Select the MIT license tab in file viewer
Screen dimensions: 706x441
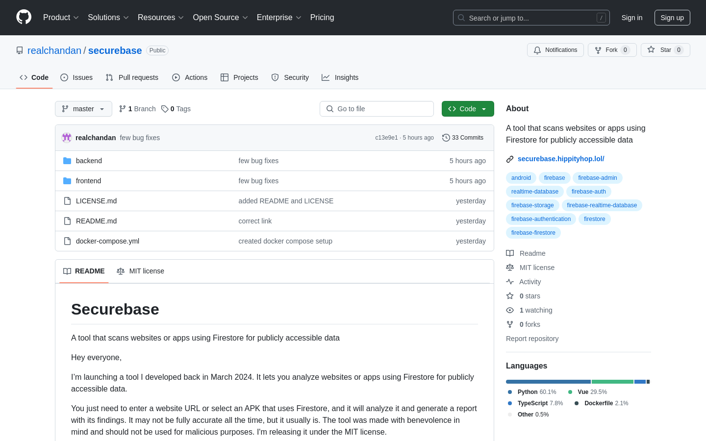[x=140, y=271]
